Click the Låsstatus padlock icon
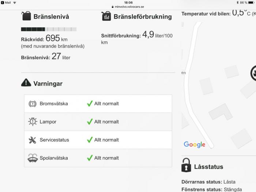Screen dimensions: 256x192 [x=186, y=165]
